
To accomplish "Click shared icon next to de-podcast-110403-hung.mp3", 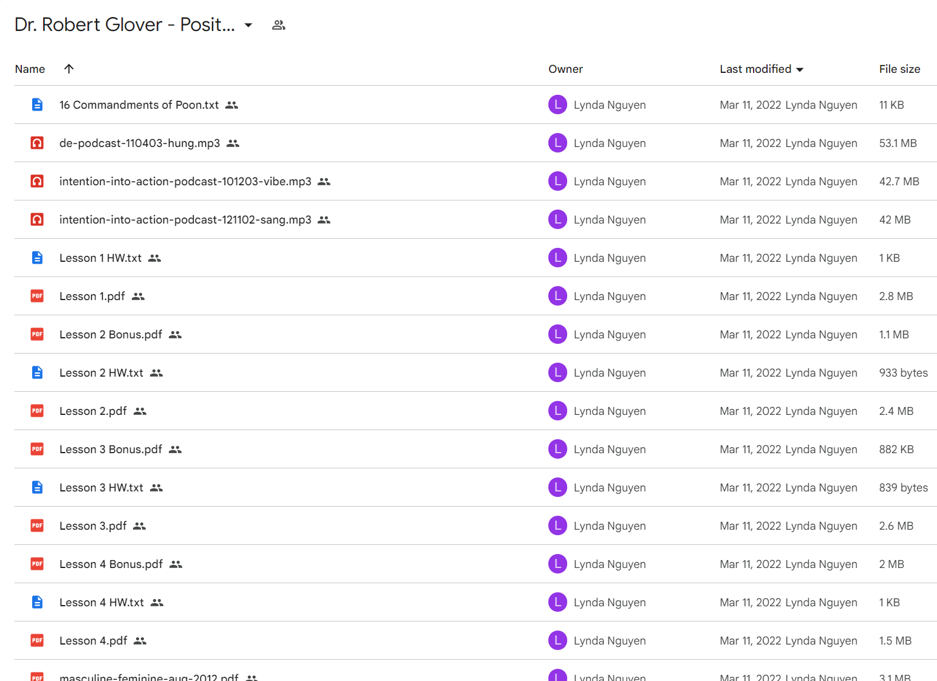I will tap(233, 143).
